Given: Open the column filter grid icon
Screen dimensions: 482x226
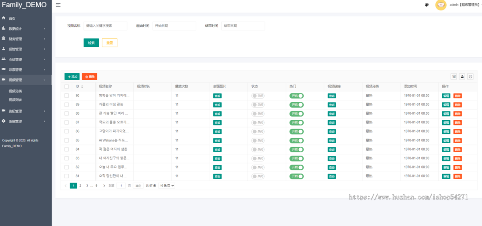Looking at the screenshot, I should pyautogui.click(x=454, y=76).
